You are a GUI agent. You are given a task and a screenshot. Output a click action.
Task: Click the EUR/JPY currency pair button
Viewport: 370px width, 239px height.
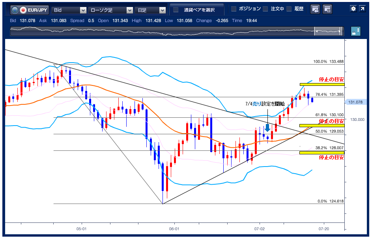[x=30, y=10]
